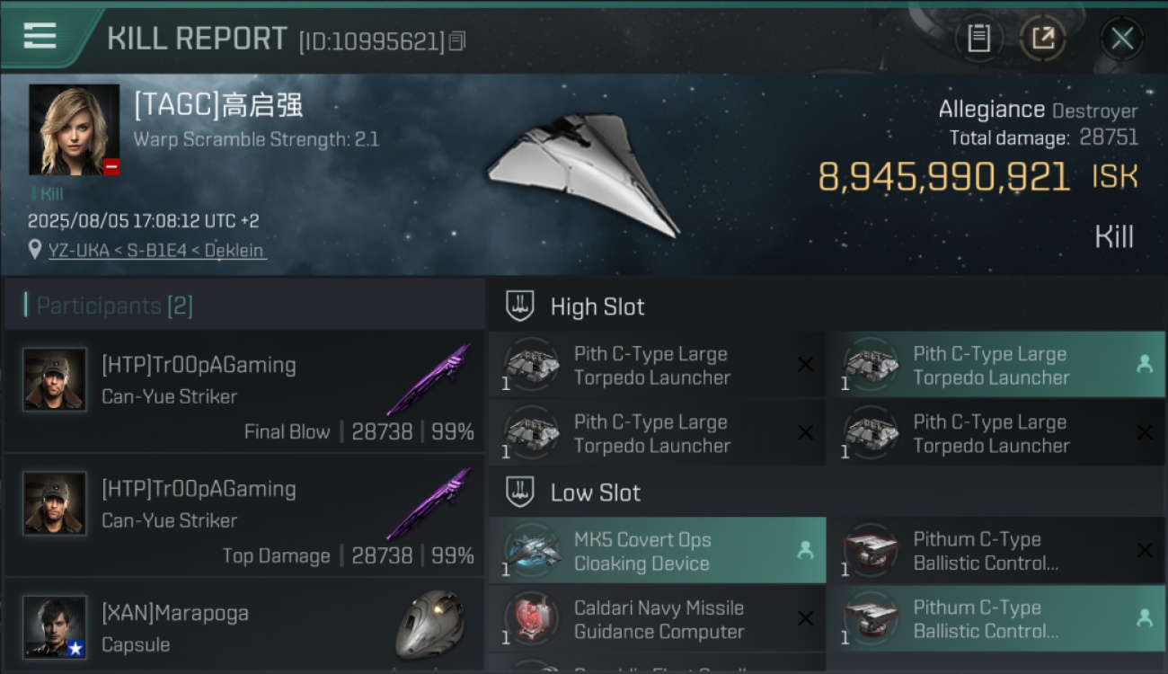Click the Capsule ship icon for Marapoga
1168x674 pixels.
[430, 624]
